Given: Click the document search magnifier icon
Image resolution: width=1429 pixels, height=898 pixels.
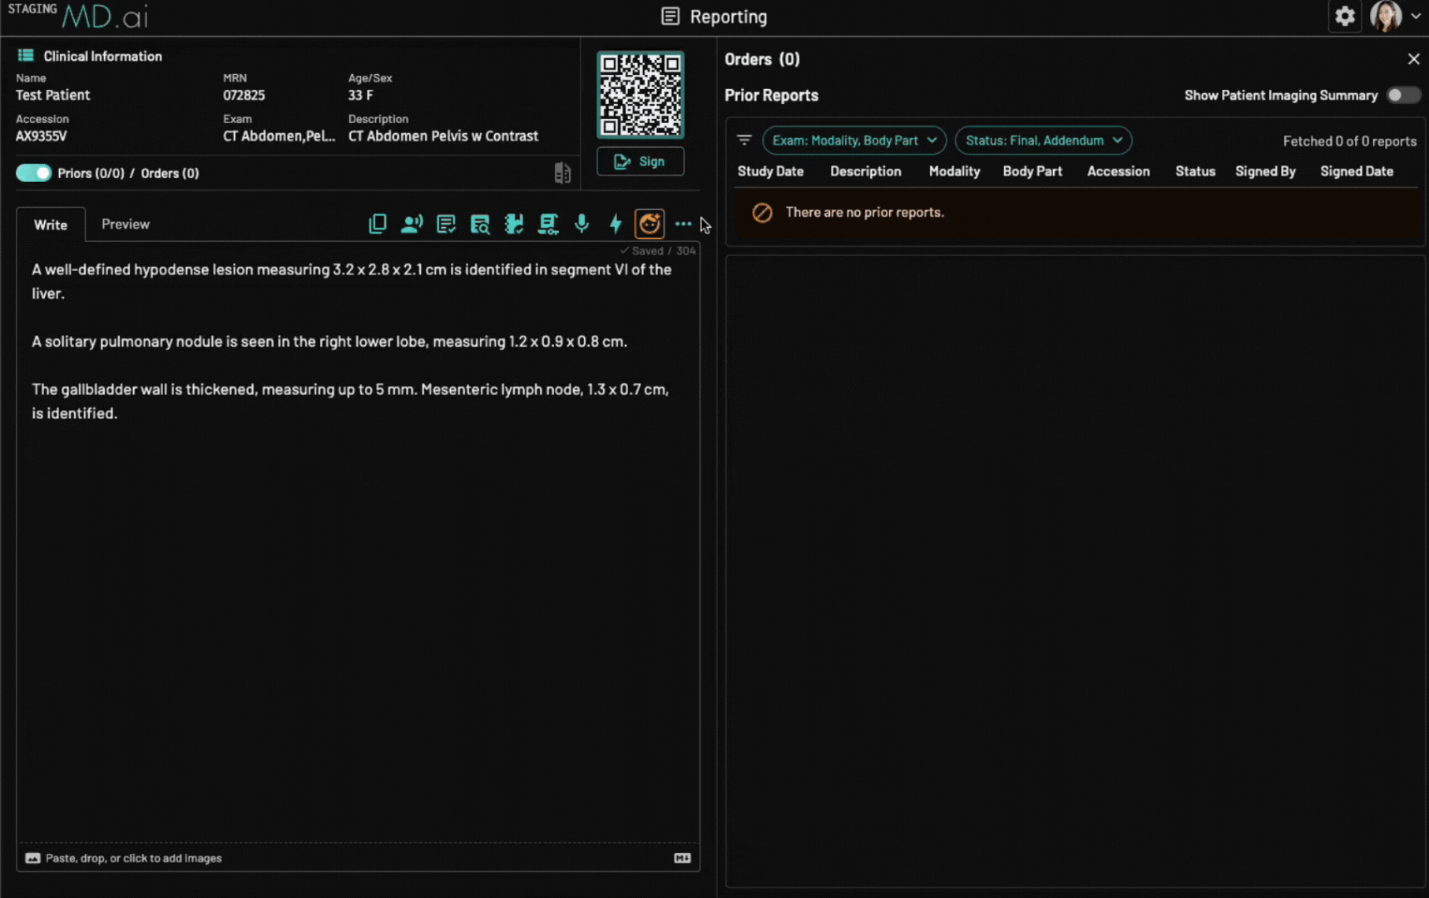Looking at the screenshot, I should pos(480,224).
